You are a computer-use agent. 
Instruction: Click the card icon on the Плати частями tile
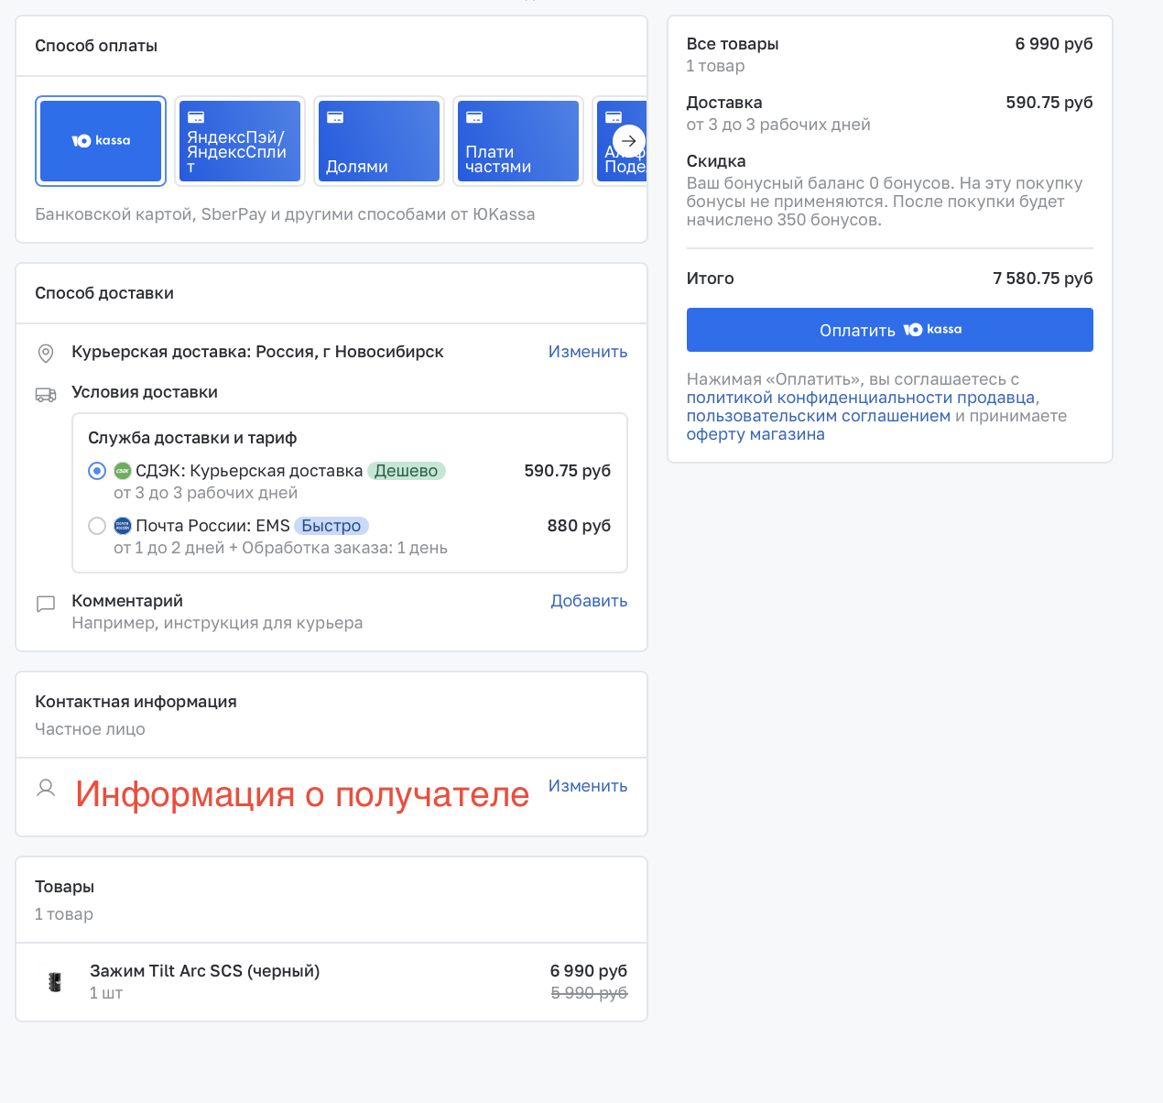(474, 117)
